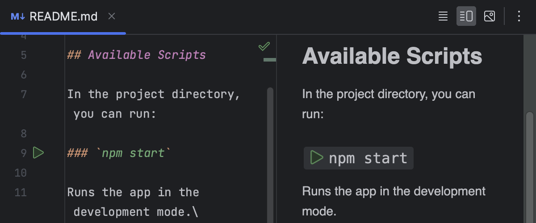The image size is (536, 223).
Task: Switch to editor-only view
Action: (443, 17)
